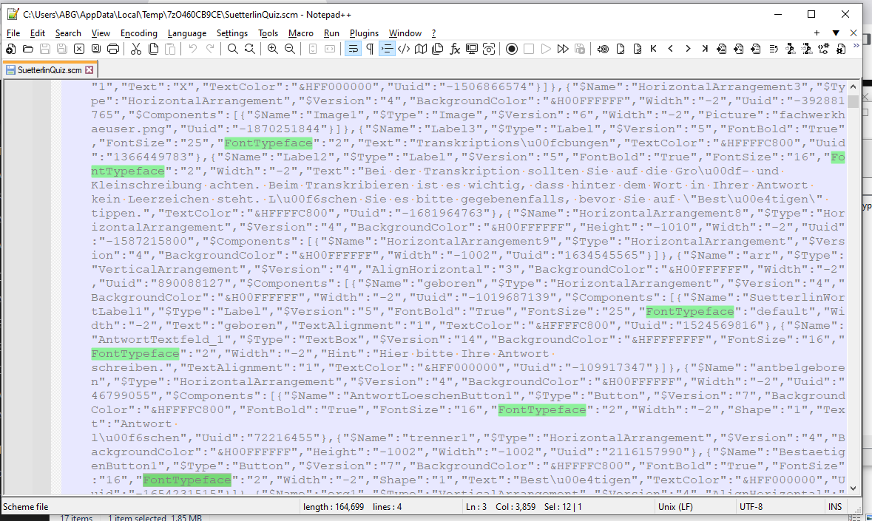
Task: Click the New file toolbar icon
Action: [x=10, y=49]
